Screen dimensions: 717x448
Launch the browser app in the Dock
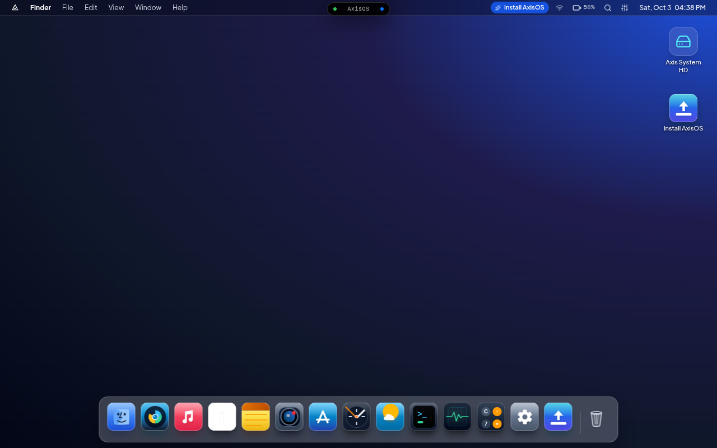click(x=155, y=417)
